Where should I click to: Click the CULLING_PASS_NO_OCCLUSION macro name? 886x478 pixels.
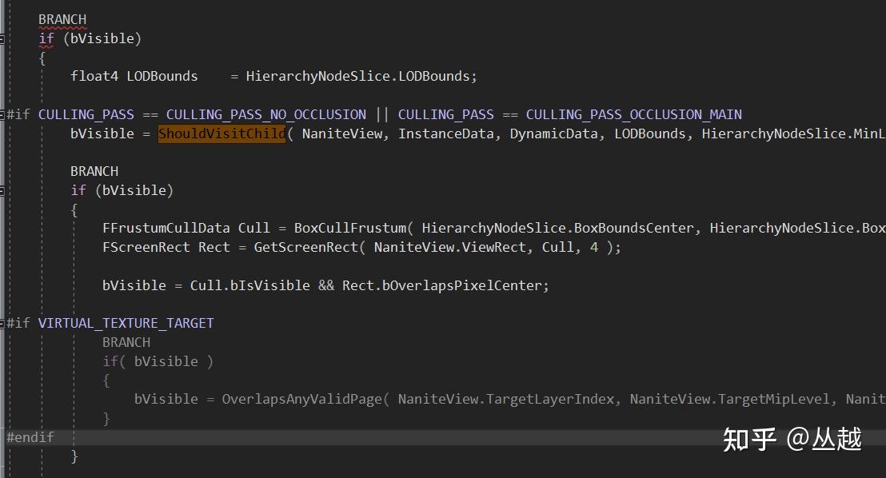266,114
